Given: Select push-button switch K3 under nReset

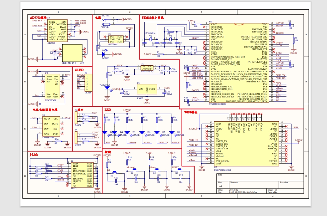Looking at the screenshot, I should pos(157,170).
